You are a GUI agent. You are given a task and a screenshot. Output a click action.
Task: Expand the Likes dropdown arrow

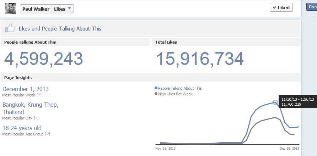[69, 9]
